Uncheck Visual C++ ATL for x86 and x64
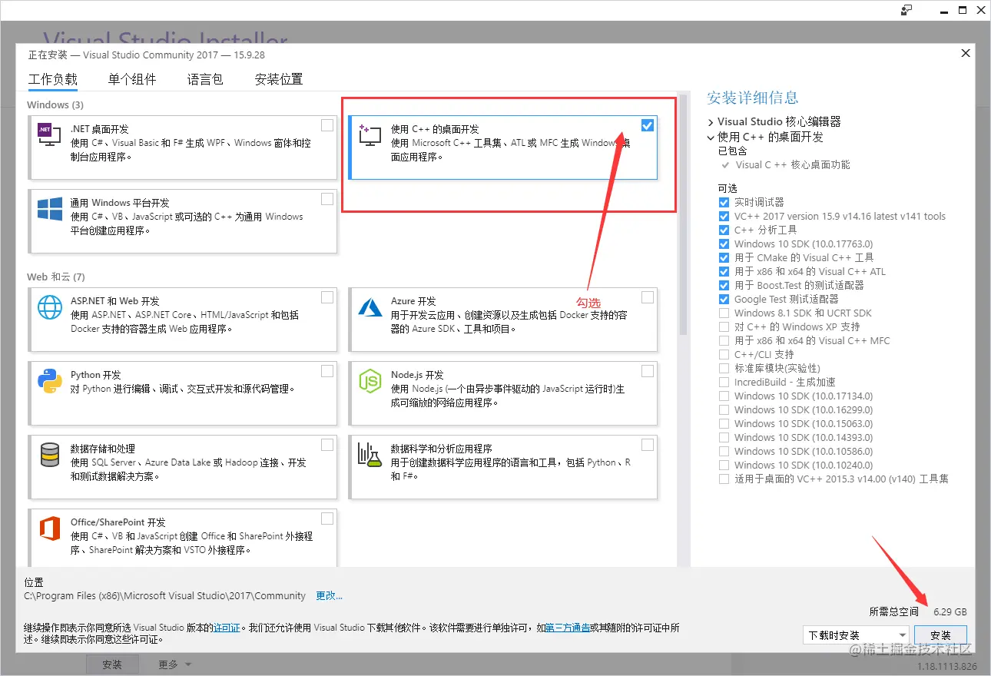The height and width of the screenshot is (676, 991). click(x=724, y=271)
